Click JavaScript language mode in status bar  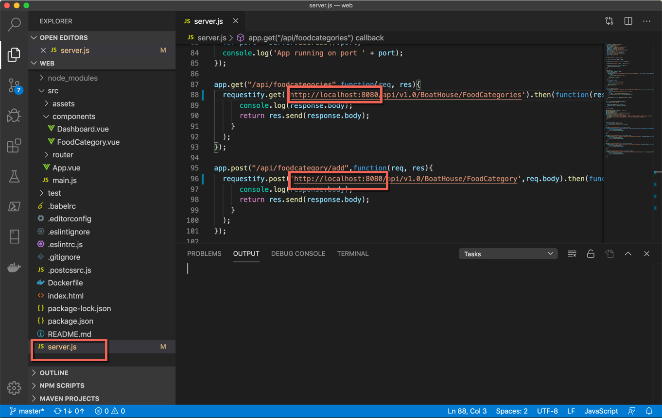coord(601,411)
